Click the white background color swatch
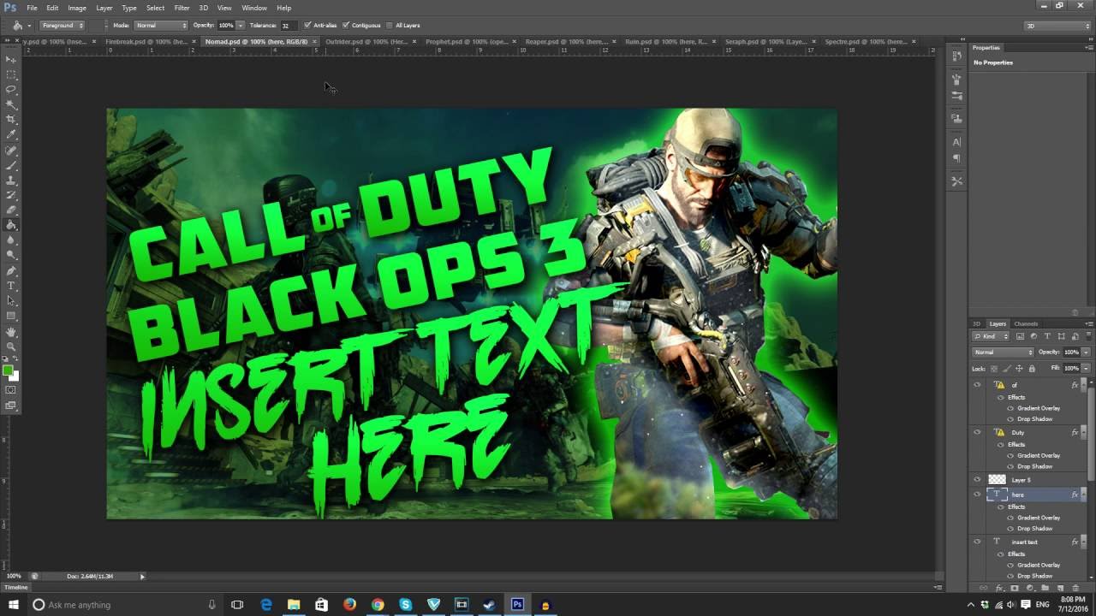The width and height of the screenshot is (1096, 616). (x=15, y=376)
